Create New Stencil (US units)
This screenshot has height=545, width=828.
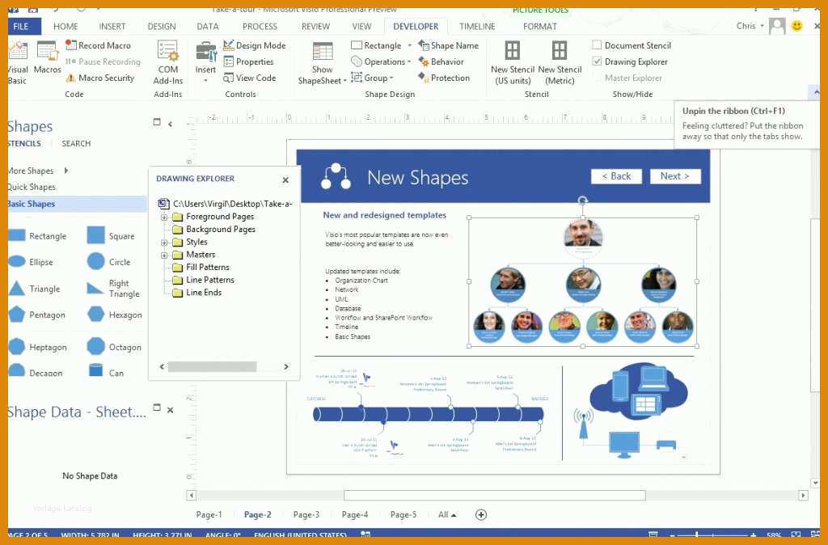click(512, 63)
